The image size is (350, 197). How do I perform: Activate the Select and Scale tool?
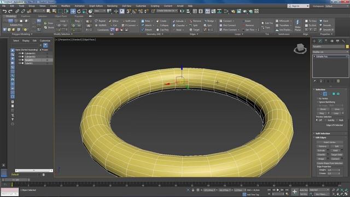85,11
